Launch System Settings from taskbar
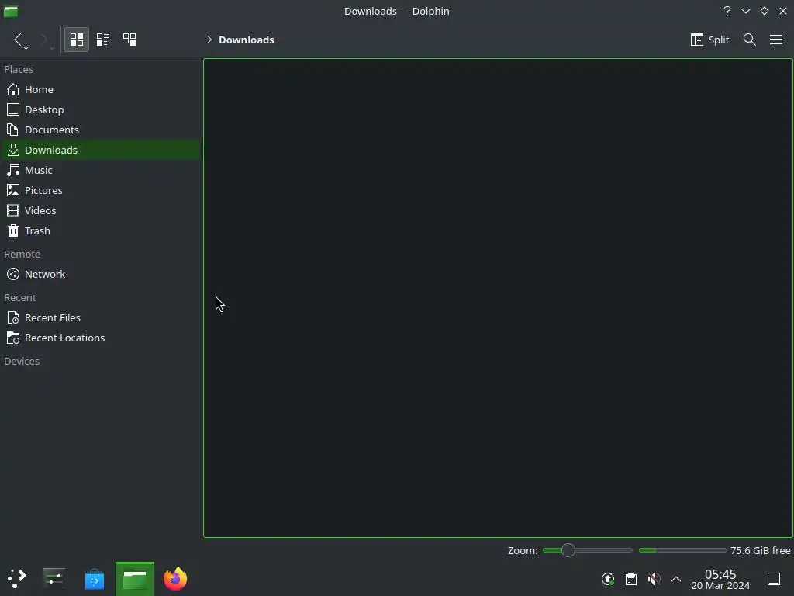Screen dimensions: 794x596 [x=54, y=578]
